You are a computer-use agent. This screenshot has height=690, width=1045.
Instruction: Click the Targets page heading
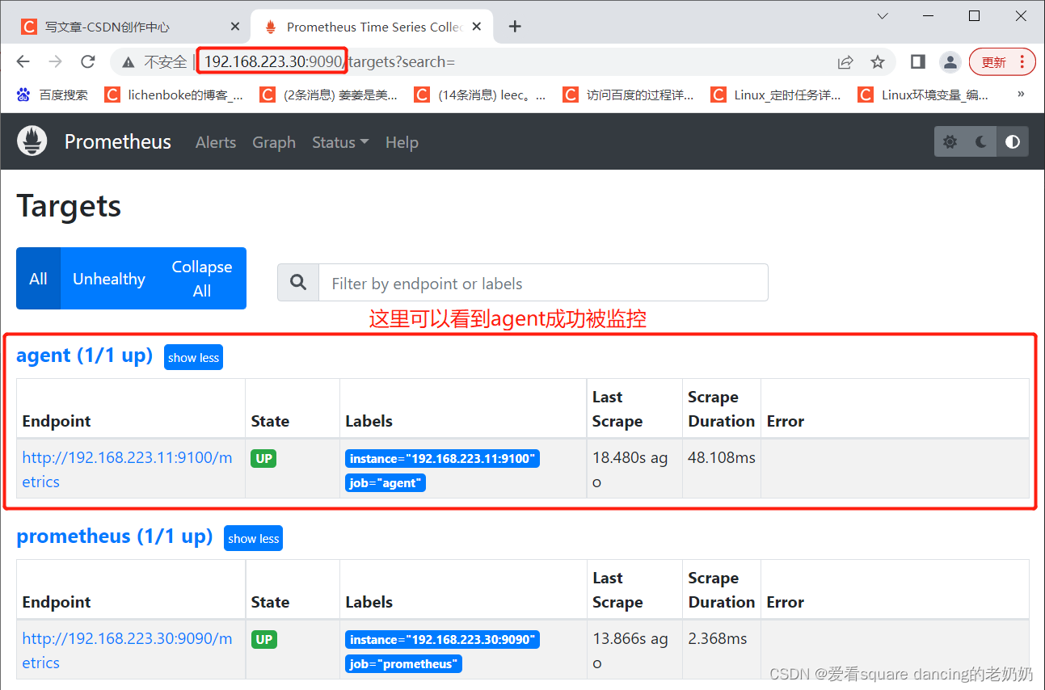(69, 206)
